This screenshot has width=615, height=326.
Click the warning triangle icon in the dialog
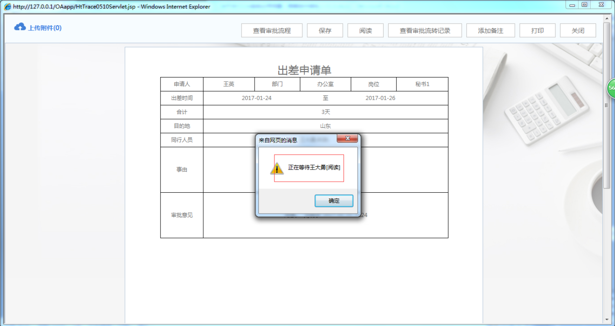point(277,168)
